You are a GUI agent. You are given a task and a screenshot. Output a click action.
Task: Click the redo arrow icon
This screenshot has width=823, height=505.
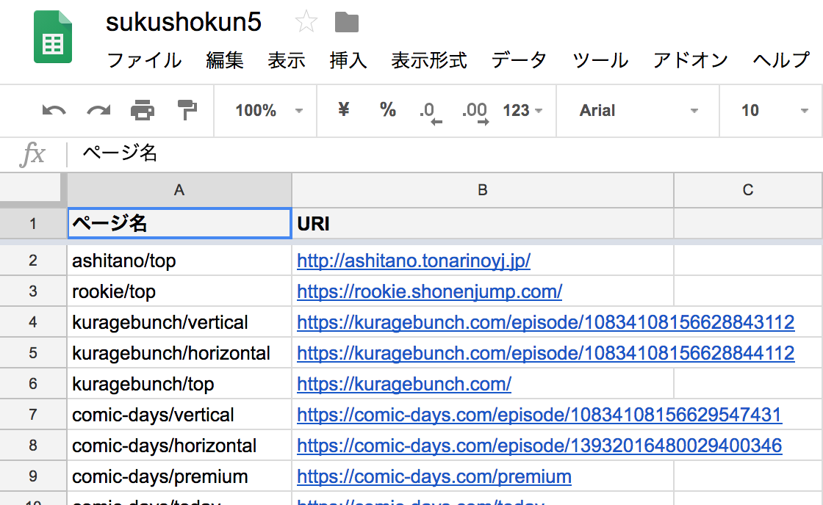click(x=98, y=111)
